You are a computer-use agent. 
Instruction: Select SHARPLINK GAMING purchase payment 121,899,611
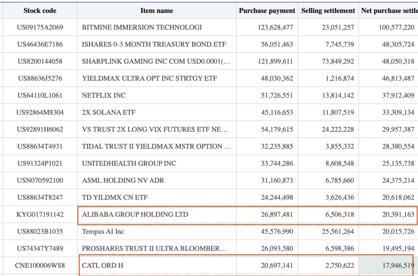tap(277, 62)
